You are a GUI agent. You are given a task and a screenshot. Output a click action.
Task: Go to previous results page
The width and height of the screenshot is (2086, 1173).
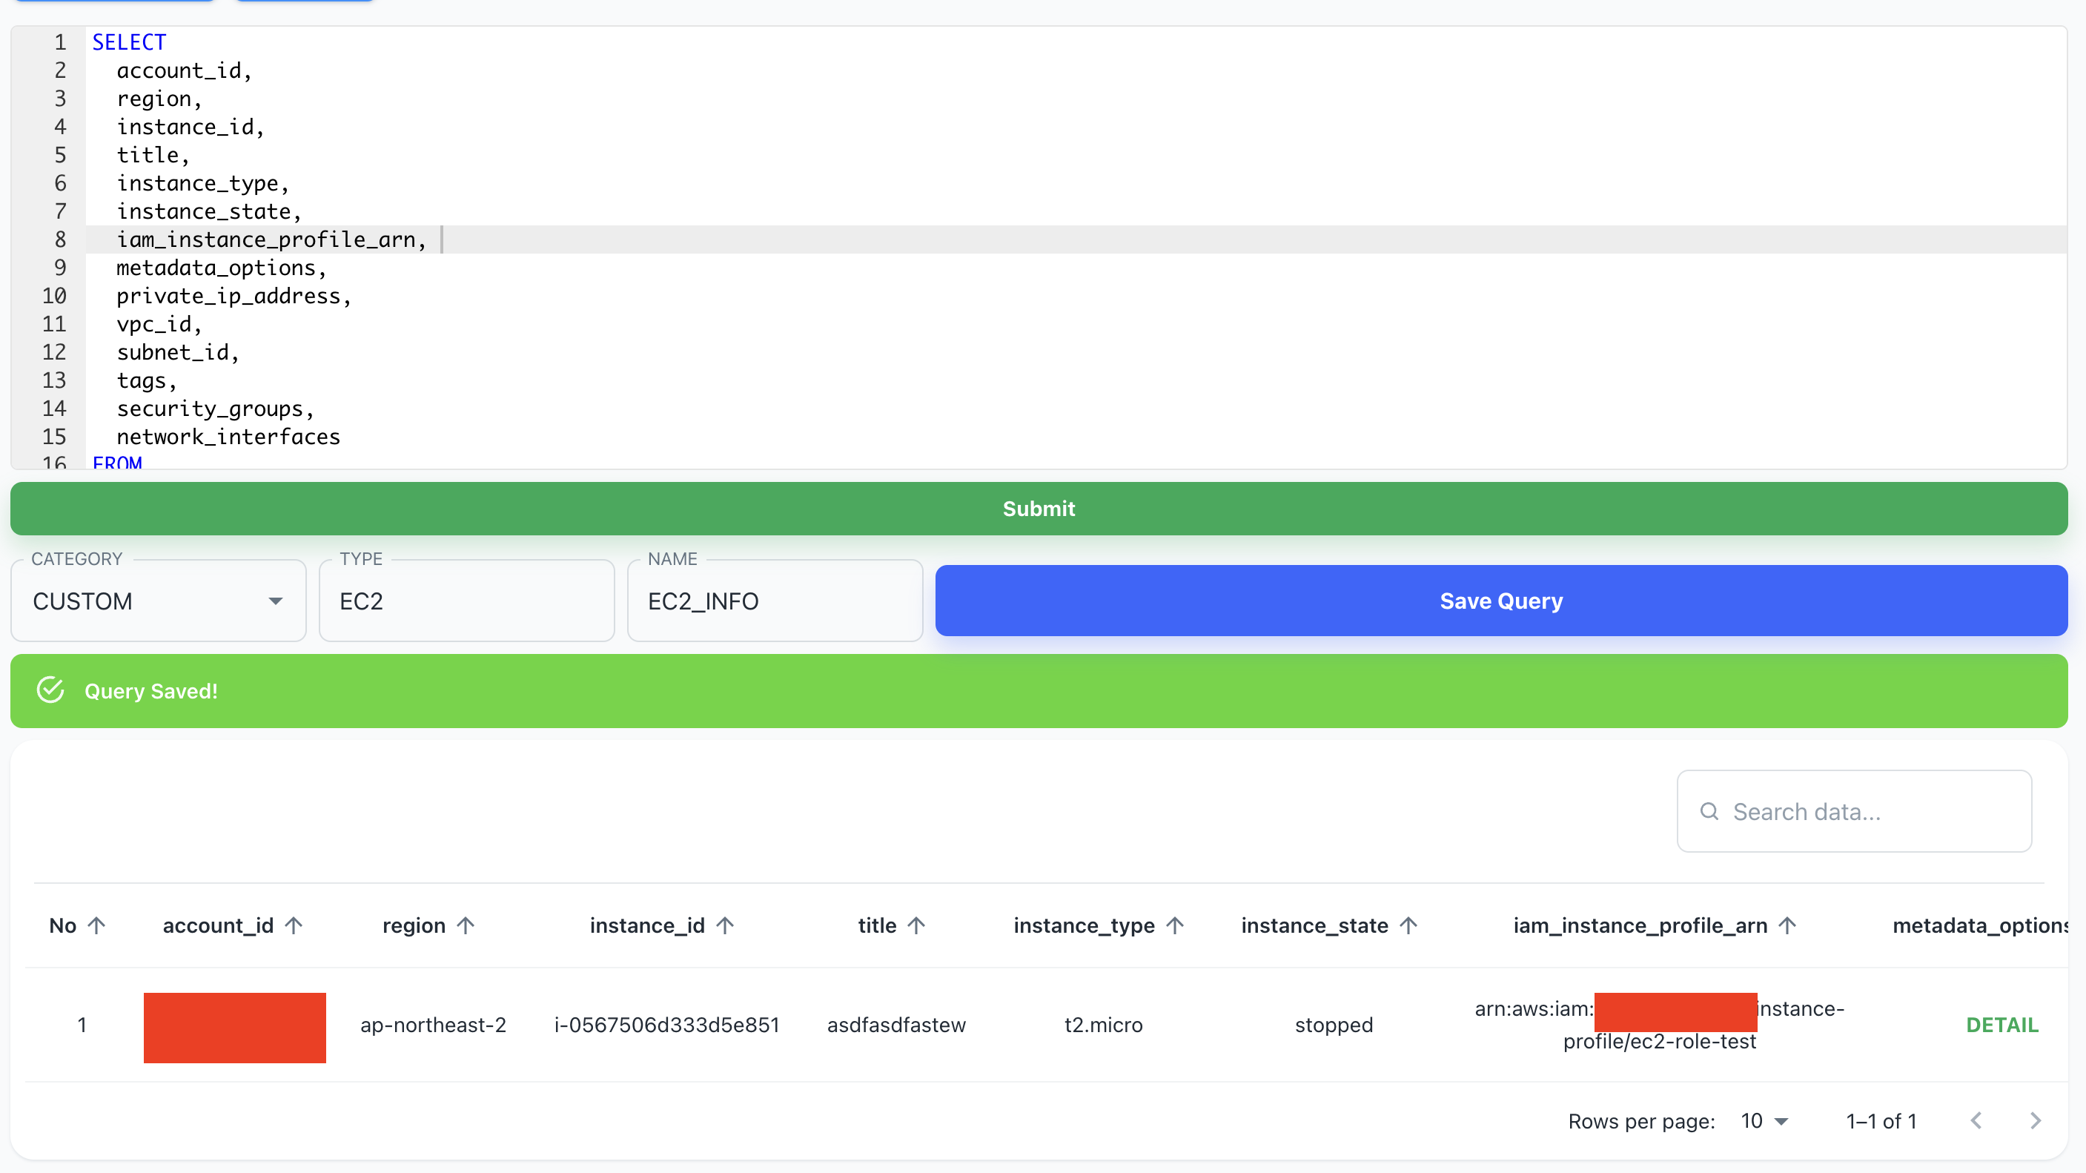[1977, 1120]
